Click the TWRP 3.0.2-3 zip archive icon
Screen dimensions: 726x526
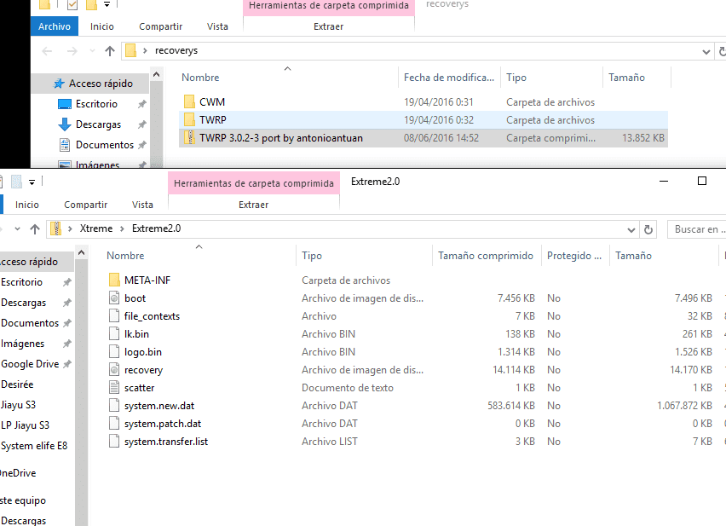pos(189,138)
